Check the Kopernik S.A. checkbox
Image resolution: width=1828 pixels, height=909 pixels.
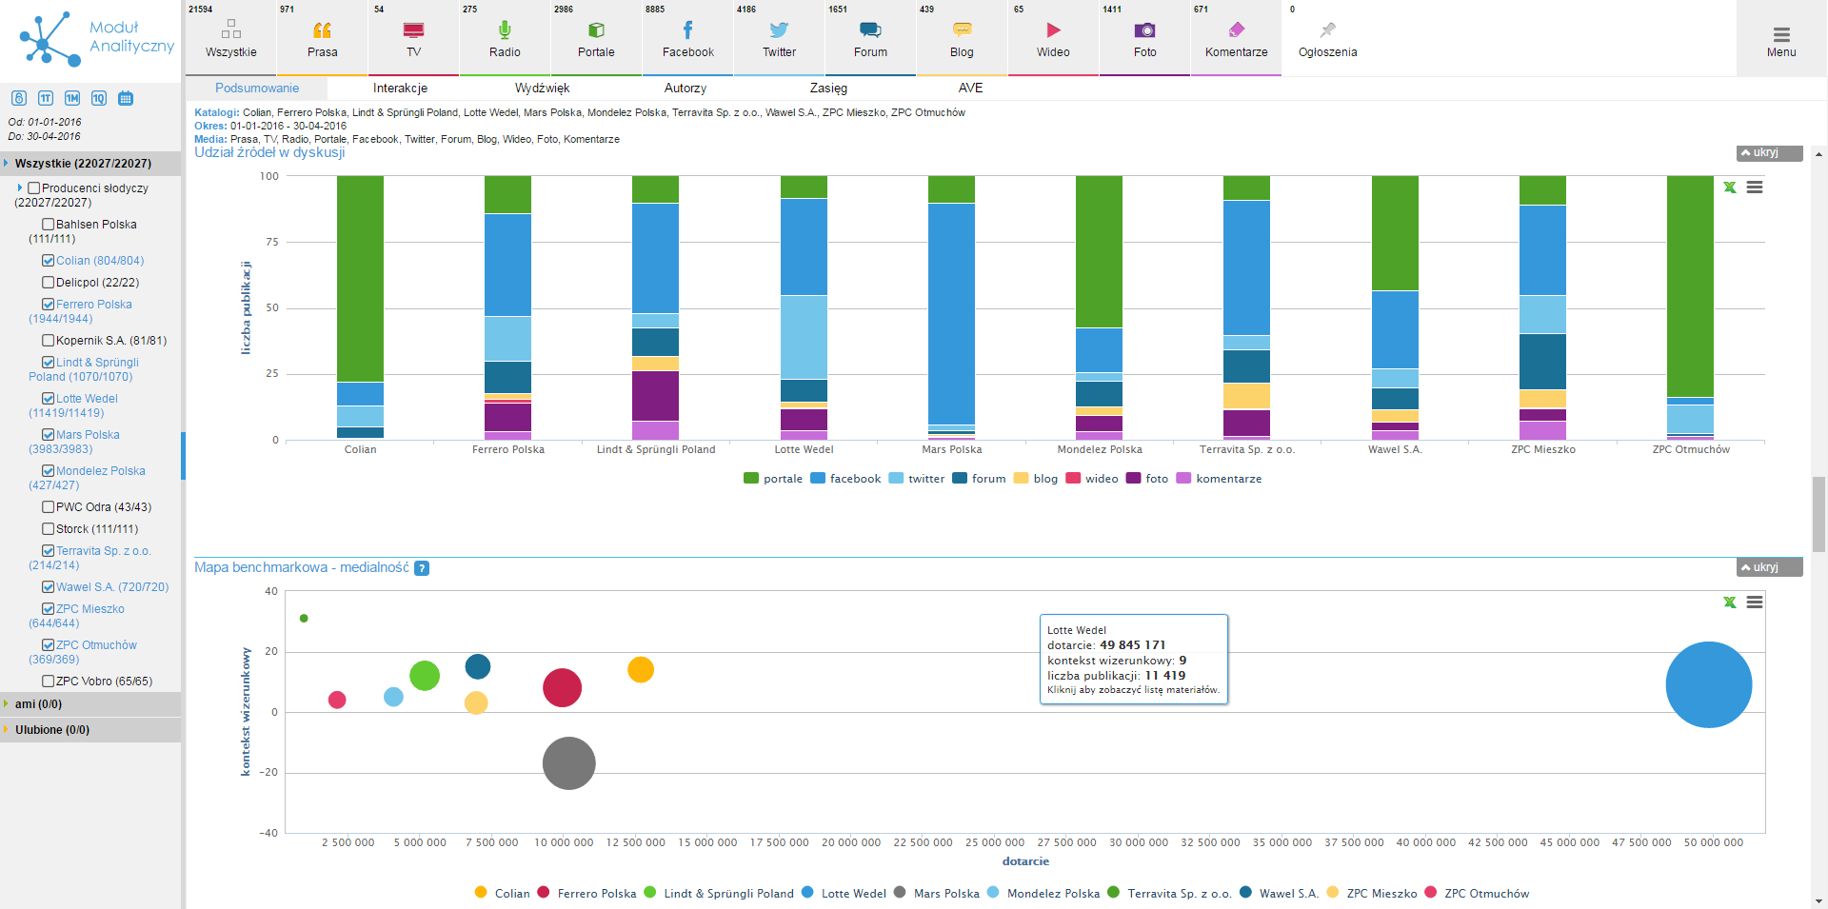point(48,341)
